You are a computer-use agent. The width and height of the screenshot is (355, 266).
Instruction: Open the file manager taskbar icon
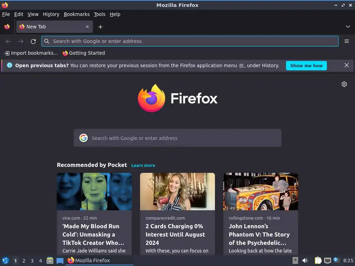click(x=50, y=260)
